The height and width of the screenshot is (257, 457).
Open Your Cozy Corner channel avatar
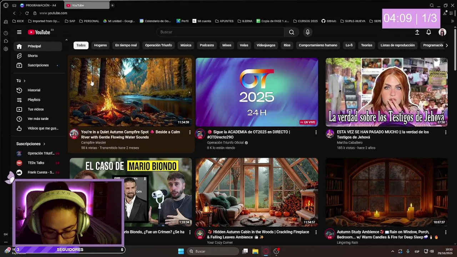pyautogui.click(x=200, y=234)
